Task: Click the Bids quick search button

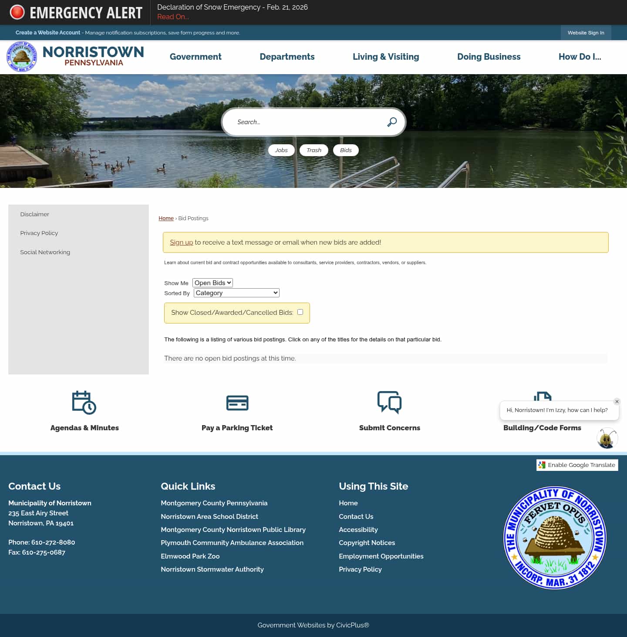Action: click(x=346, y=150)
